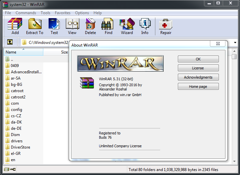240x175 pixels.
Task: Open the File menu
Action: point(8,13)
